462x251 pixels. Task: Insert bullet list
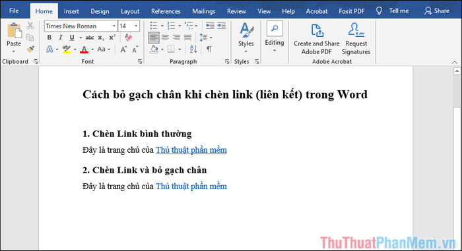154,26
